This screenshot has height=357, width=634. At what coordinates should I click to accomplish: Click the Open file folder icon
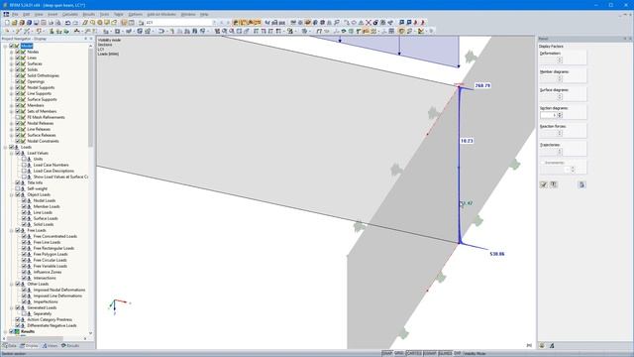[14, 23]
